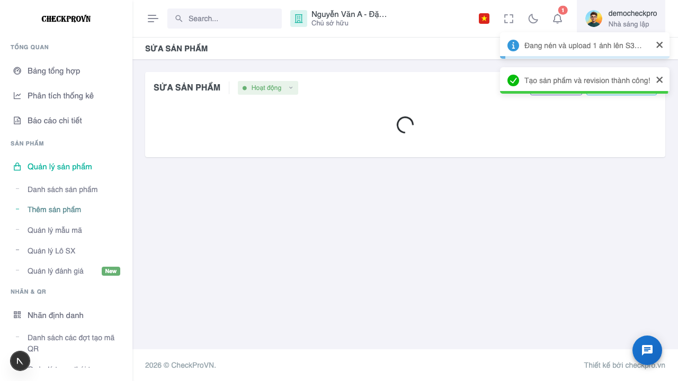Close the success toast Tạo sản phẩm
Viewport: 678px width, 381px height.
pos(659,80)
